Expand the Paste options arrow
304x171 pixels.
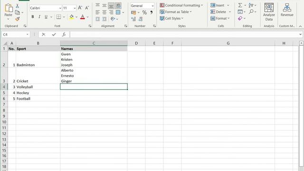8,19
